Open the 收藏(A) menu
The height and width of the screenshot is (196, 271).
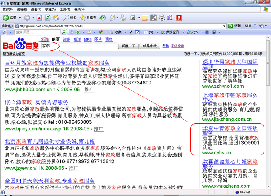pyautogui.click(x=50, y=9)
